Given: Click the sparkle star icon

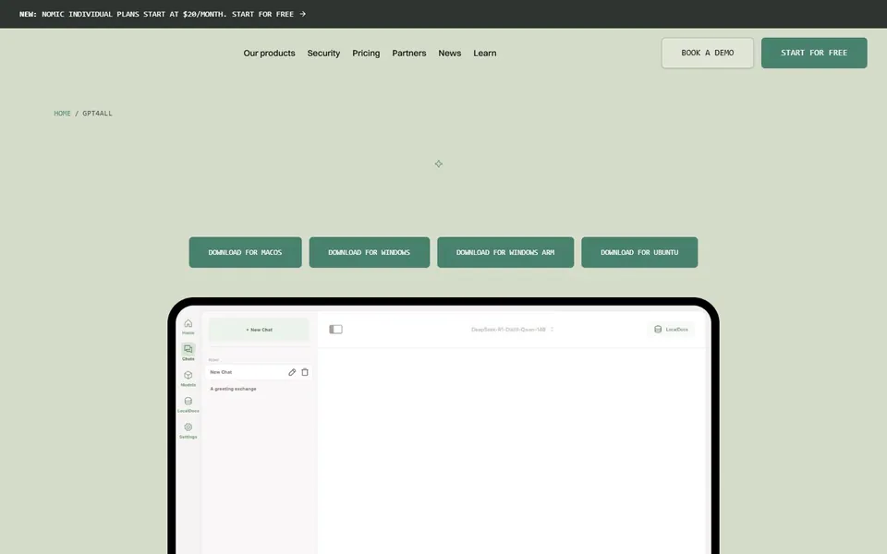Looking at the screenshot, I should tap(438, 164).
